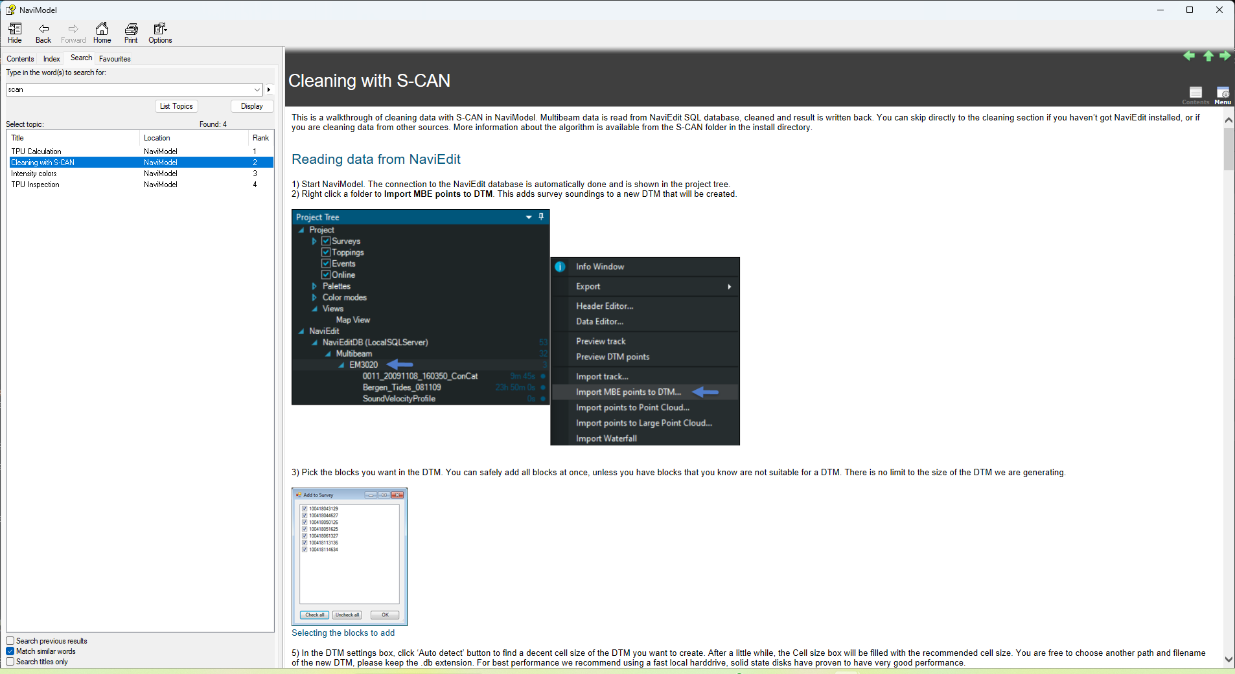Uncheck Match similar words checkbox
The width and height of the screenshot is (1235, 674).
(x=10, y=651)
